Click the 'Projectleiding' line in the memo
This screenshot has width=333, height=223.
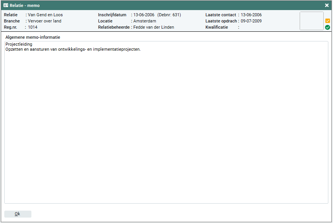click(x=19, y=45)
